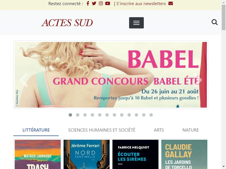Advance to the next carousel slide
This screenshot has height=169, width=226.
point(197,80)
